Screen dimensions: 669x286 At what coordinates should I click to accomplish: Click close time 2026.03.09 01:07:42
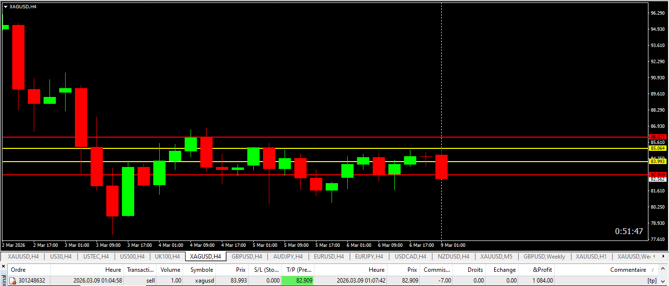[x=361, y=281]
